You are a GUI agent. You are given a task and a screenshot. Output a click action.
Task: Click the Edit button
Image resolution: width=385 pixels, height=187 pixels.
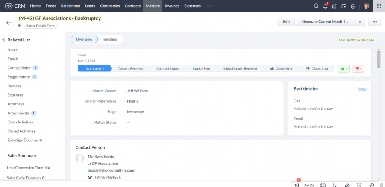tap(286, 21)
